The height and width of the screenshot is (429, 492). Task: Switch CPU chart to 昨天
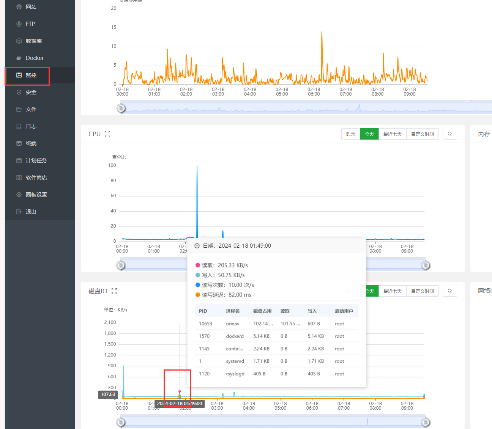point(351,134)
